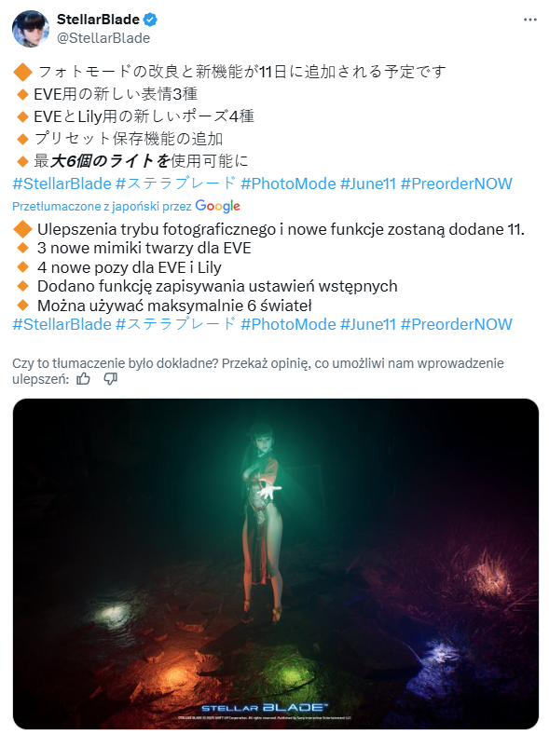
Task: Click #StellarBlade hashtag in original Japanese post
Action: click(62, 183)
